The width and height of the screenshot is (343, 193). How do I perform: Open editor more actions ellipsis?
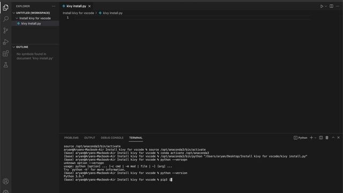pyautogui.click(x=338, y=6)
